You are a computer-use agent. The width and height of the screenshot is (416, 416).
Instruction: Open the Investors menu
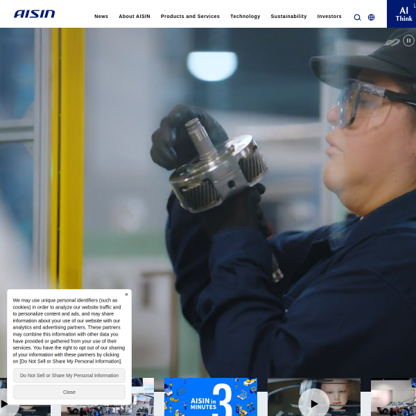click(x=329, y=17)
